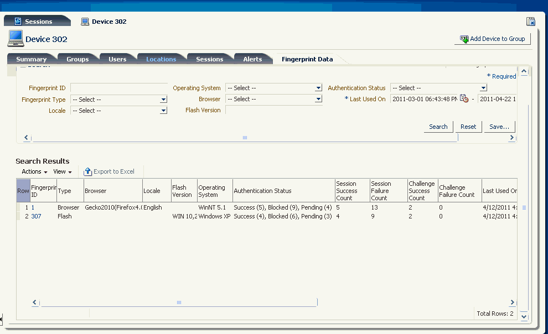This screenshot has height=334, width=548.
Task: Sort by Session Success Count header
Action: (352, 191)
